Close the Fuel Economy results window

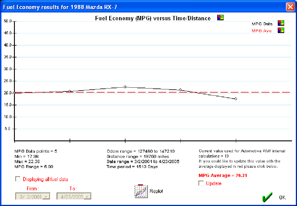290,7
